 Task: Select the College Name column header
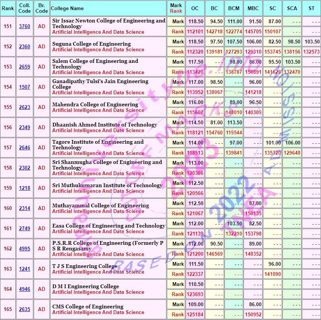point(67,8)
